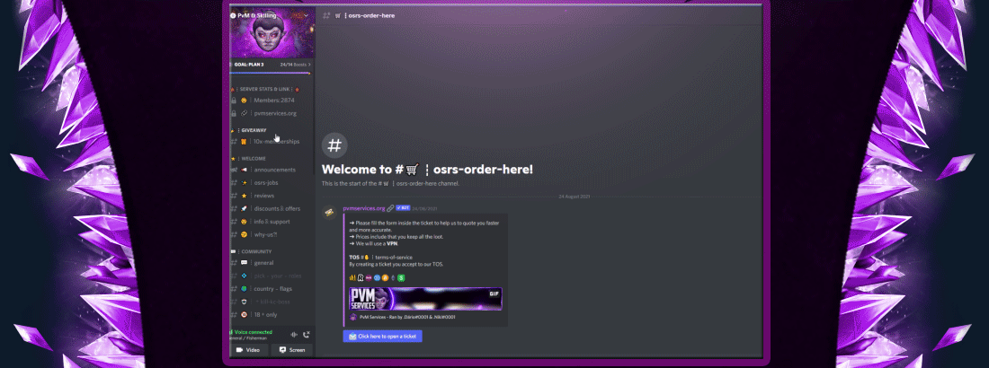
Task: Expand the 24/14 Boosts chevron
Action: click(309, 65)
